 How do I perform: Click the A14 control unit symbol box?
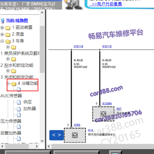click(75, 135)
